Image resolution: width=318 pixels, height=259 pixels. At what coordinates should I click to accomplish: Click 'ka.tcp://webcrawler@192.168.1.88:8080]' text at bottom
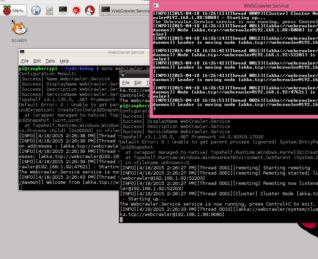tap(172, 215)
